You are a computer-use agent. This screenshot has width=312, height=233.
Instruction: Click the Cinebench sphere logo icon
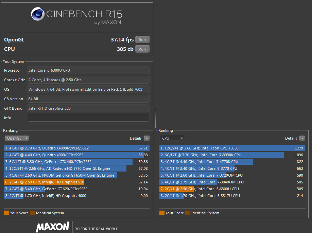point(38,14)
